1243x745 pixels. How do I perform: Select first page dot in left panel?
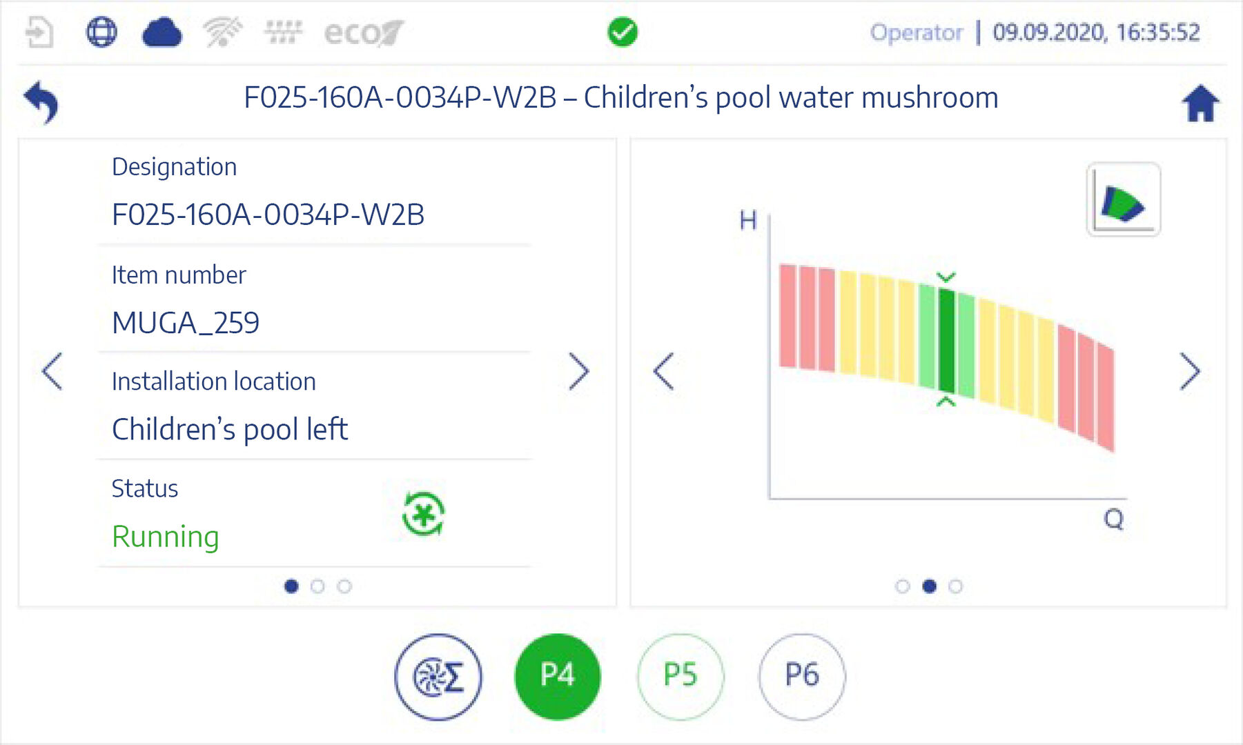pos(291,586)
